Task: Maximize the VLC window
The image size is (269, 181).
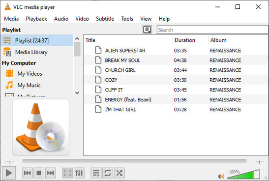Action: click(x=238, y=7)
